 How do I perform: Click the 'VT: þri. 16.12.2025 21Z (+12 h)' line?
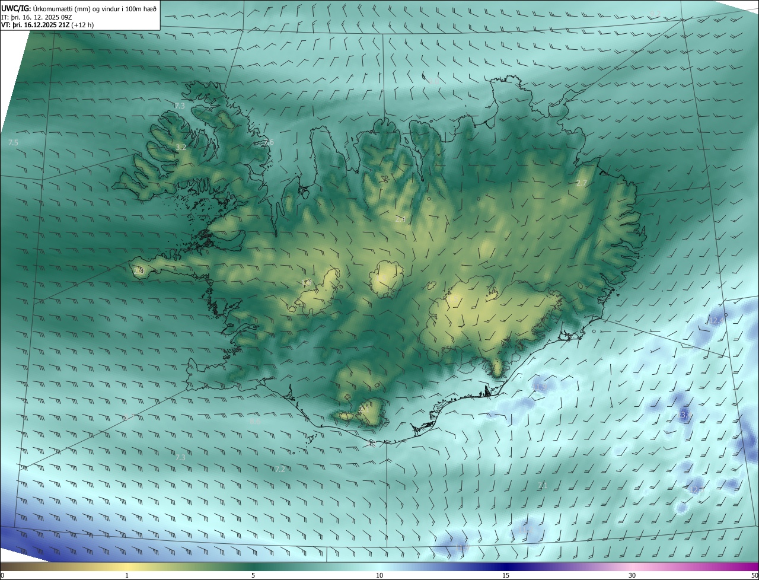(47, 25)
